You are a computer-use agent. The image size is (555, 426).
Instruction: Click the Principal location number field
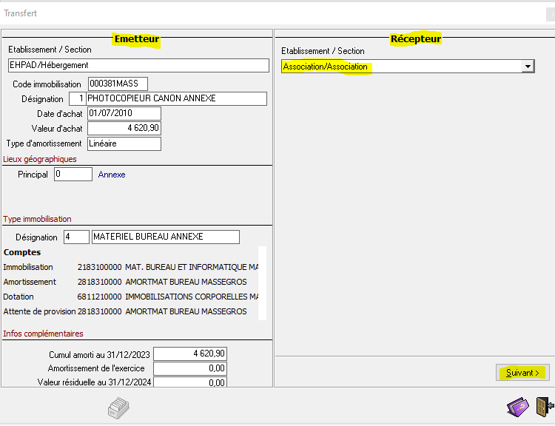point(73,175)
